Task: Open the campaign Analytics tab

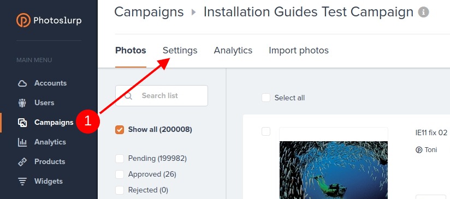Action: coord(233,50)
